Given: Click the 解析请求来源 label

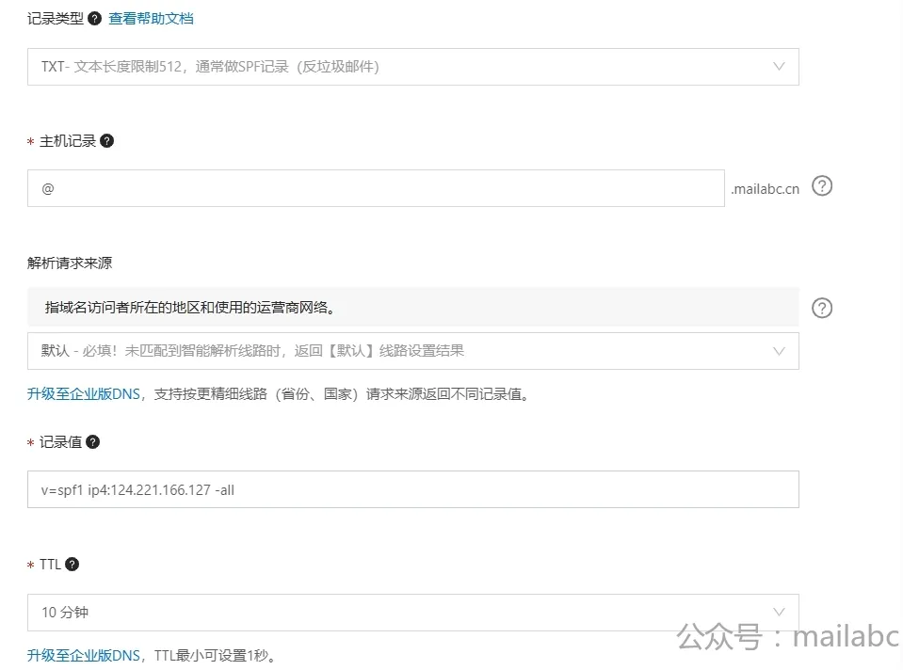Looking at the screenshot, I should point(70,263).
